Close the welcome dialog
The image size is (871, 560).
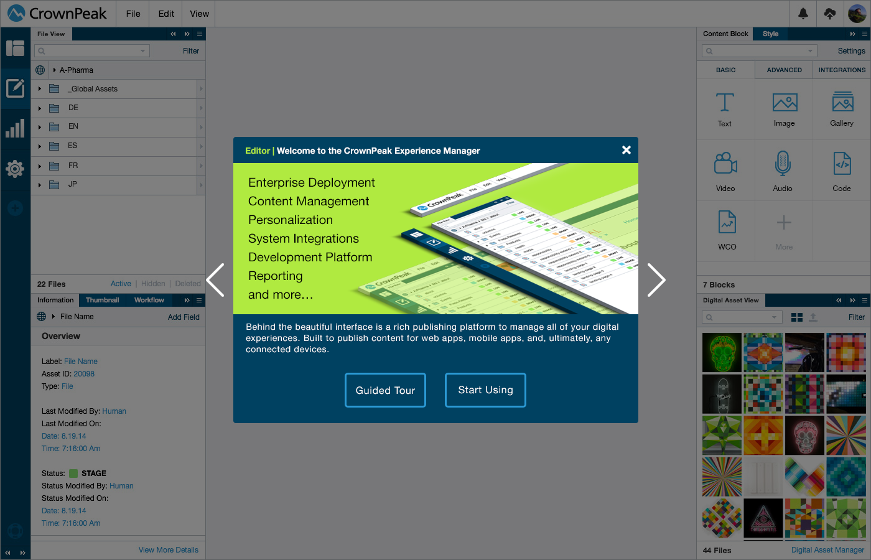[x=626, y=150]
